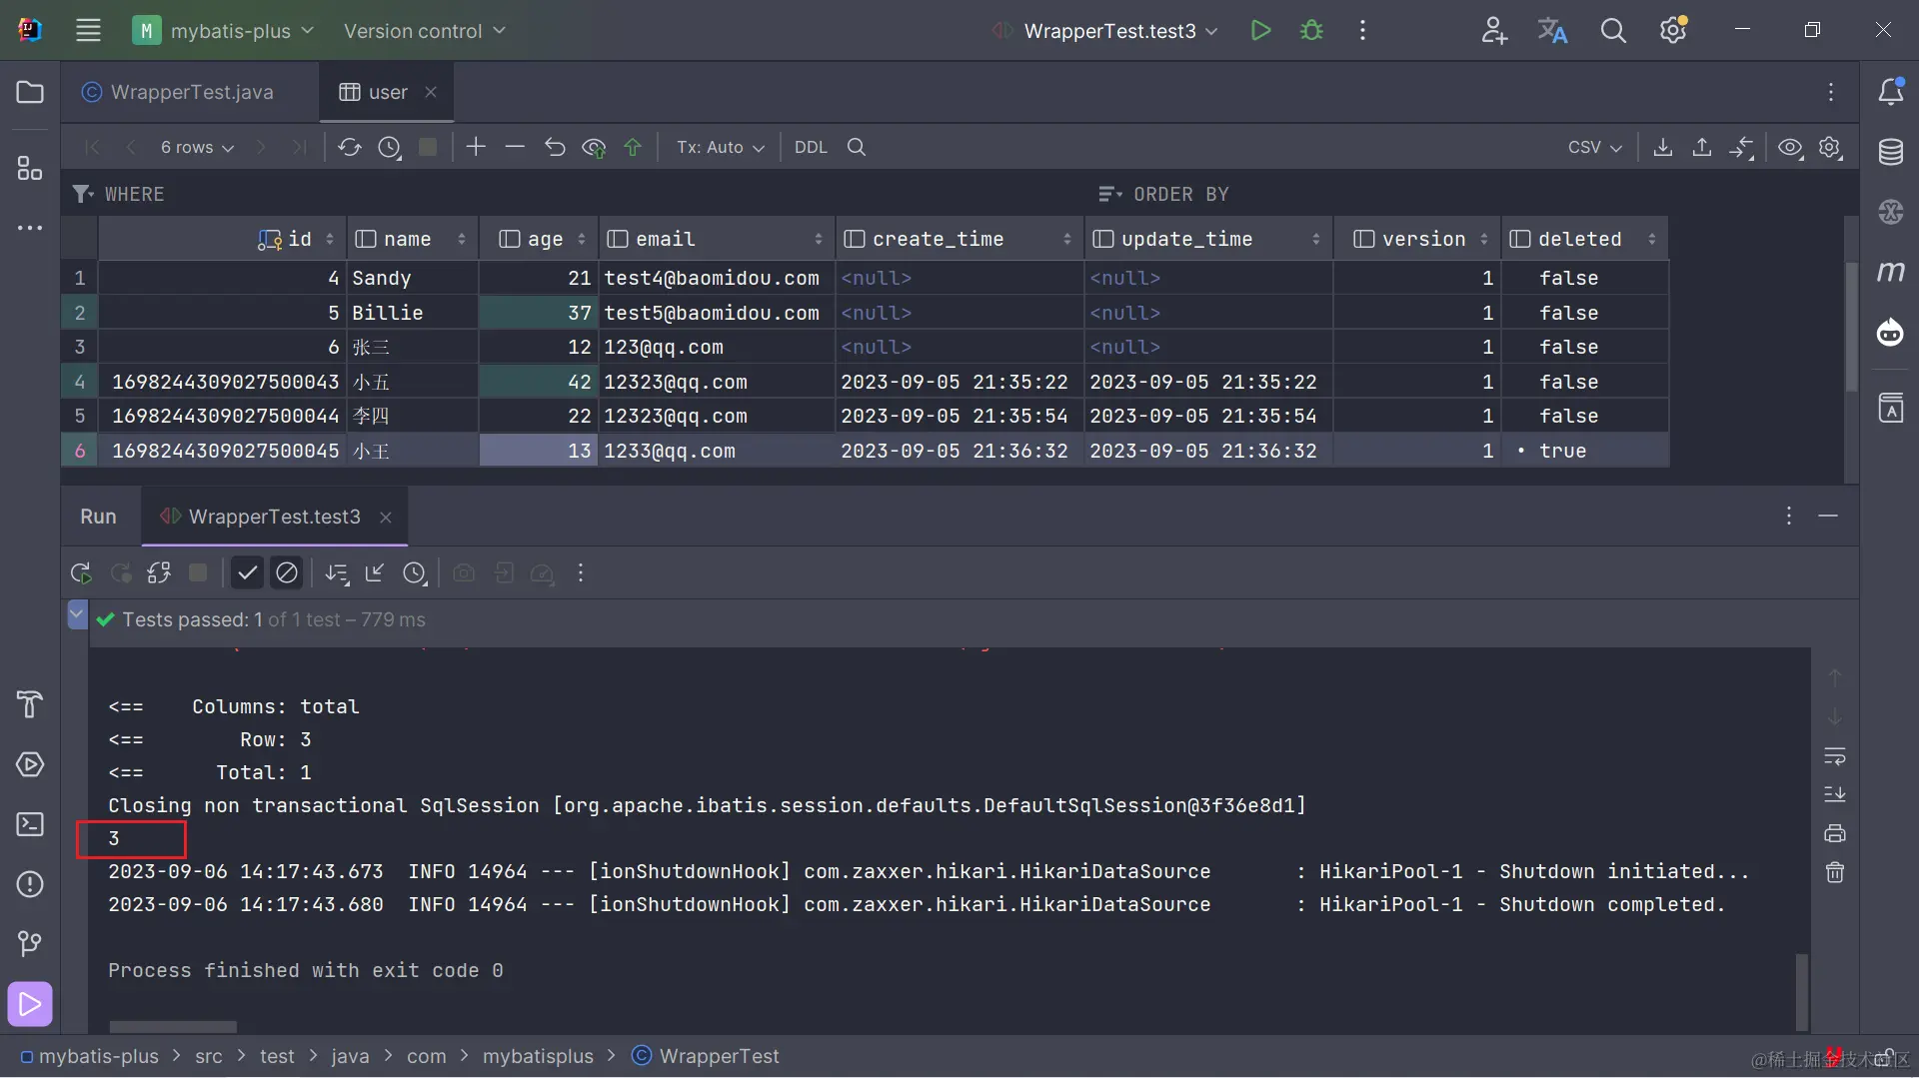The image size is (1919, 1078).
Task: Clear console output with trash icon
Action: click(x=1835, y=872)
